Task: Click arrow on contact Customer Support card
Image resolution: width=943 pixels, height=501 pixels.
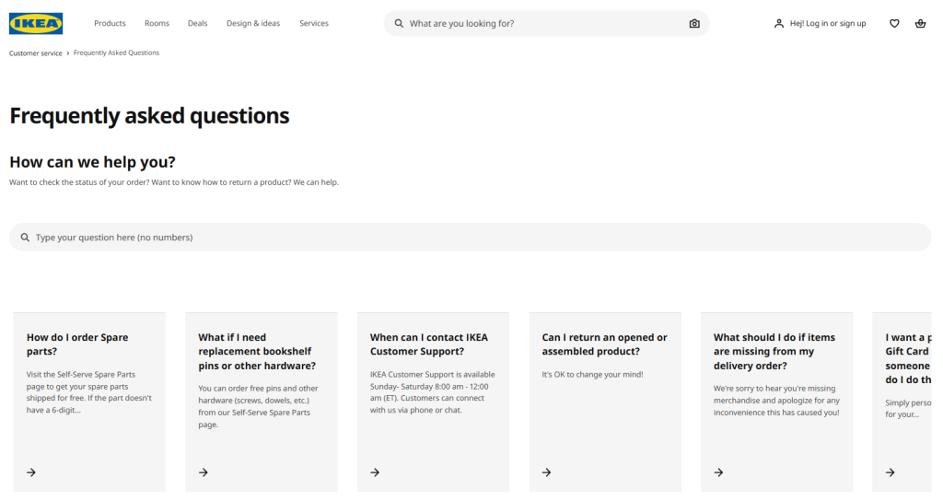Action: click(375, 472)
